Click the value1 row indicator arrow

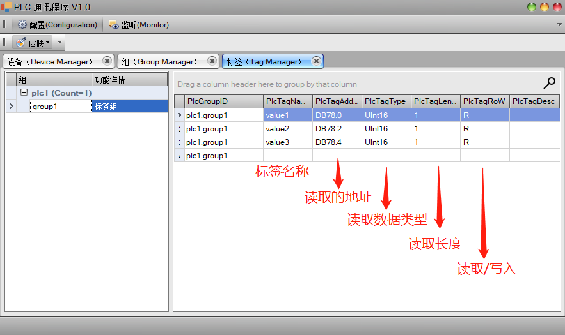coord(179,115)
